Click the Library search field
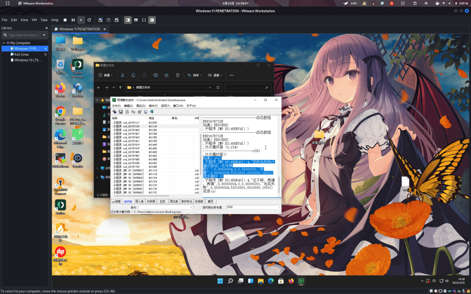The width and height of the screenshot is (471, 294). [x=20, y=35]
